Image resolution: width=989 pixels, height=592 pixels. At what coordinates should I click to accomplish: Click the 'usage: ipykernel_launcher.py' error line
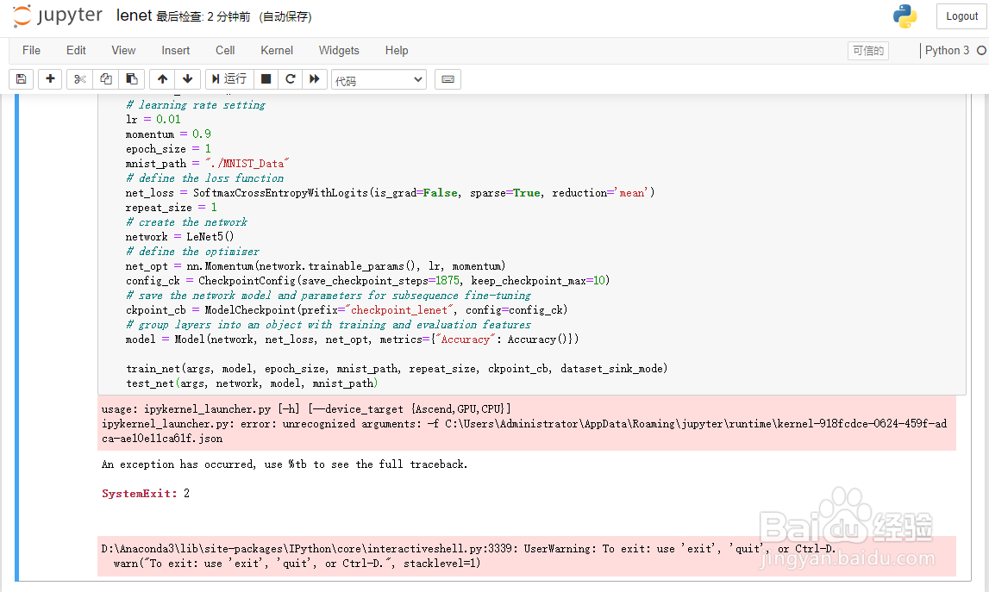(307, 409)
